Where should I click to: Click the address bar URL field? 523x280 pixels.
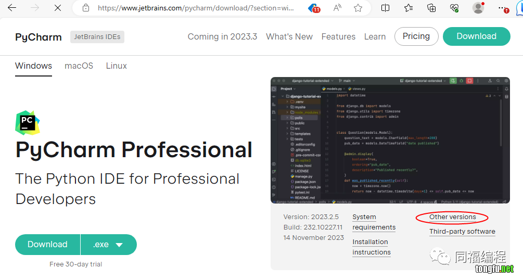(196, 8)
